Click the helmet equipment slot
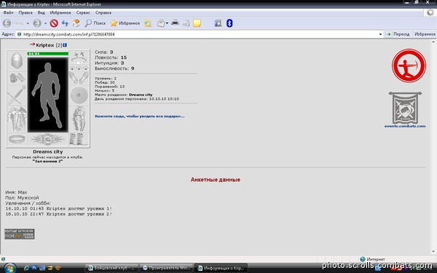This screenshot has width=437, height=273. (x=17, y=60)
